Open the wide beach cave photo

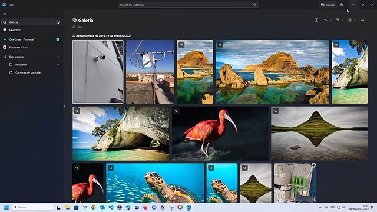(121, 134)
